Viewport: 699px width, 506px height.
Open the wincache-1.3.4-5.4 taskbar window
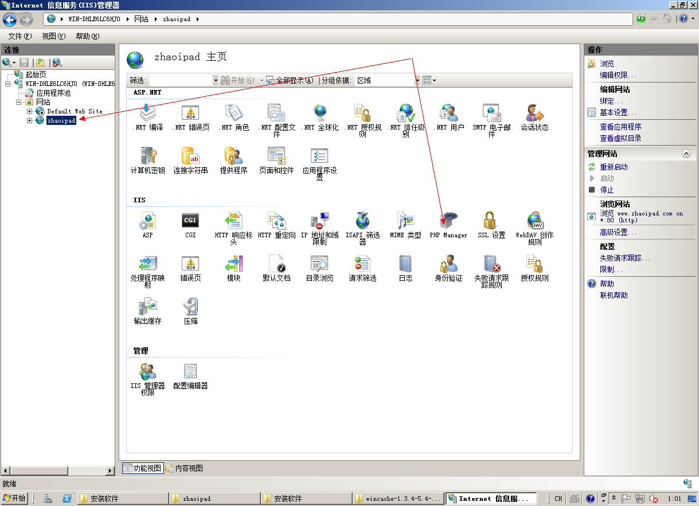tap(397, 499)
